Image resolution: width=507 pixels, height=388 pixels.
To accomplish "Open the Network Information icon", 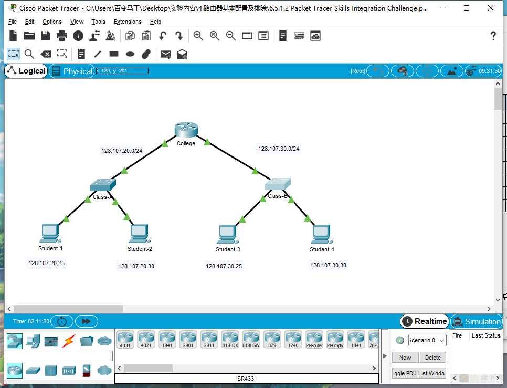I will pyautogui.click(x=78, y=36).
